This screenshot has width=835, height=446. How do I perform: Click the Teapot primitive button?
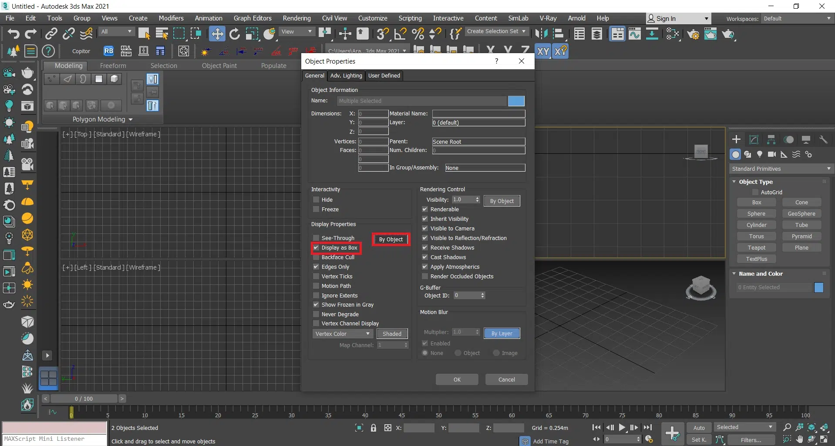pyautogui.click(x=756, y=248)
